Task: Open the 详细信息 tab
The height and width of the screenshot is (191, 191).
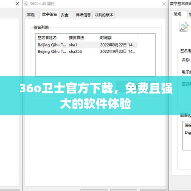Action: coord(83,15)
